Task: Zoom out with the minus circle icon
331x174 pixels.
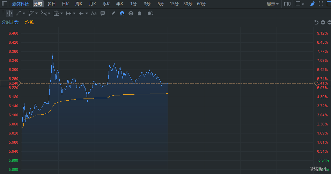Action: [329, 22]
